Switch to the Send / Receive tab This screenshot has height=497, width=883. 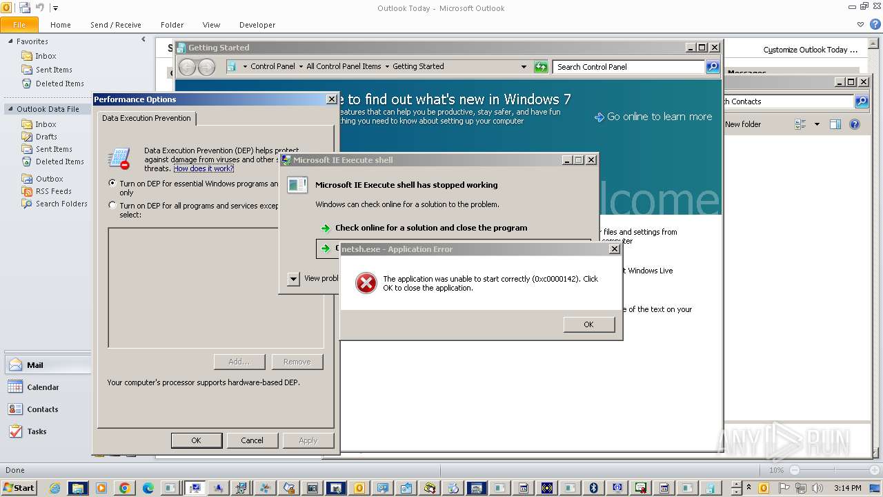tap(116, 25)
